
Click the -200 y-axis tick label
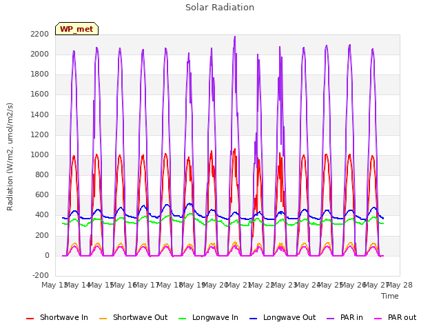pyautogui.click(x=41, y=276)
